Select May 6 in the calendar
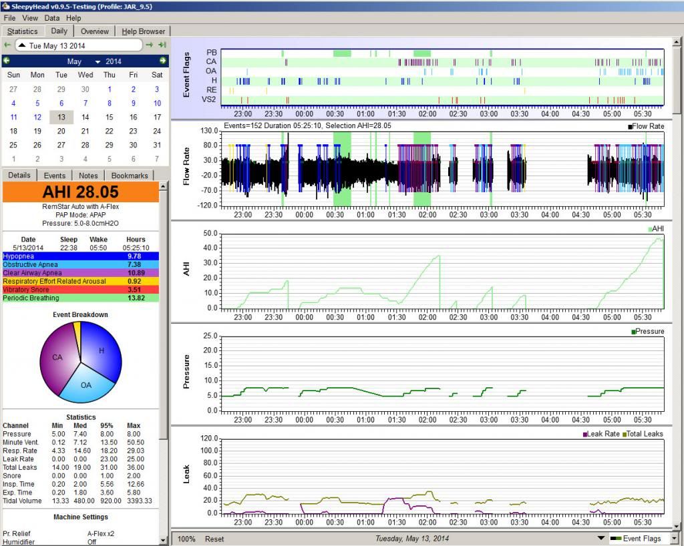Screen dimensions: 684x546 coord(61,103)
